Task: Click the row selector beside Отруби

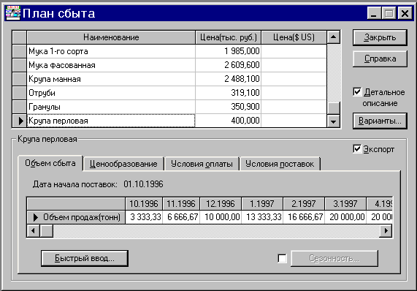Action: 20,93
